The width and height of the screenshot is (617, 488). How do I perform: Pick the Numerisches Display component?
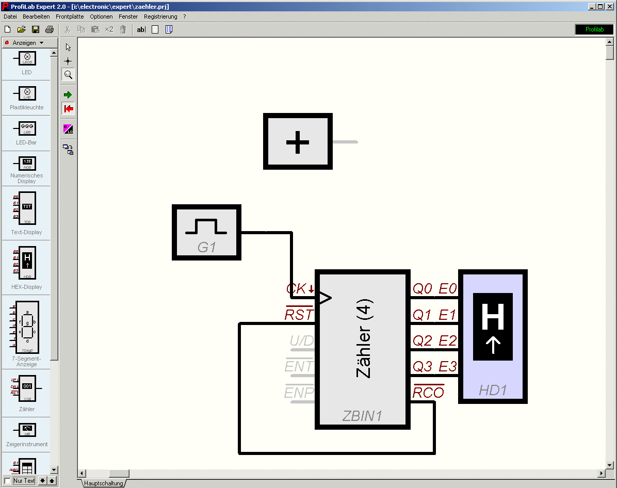[26, 170]
